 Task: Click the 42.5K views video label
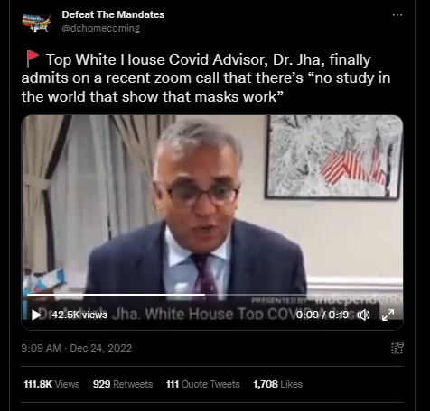click(79, 315)
